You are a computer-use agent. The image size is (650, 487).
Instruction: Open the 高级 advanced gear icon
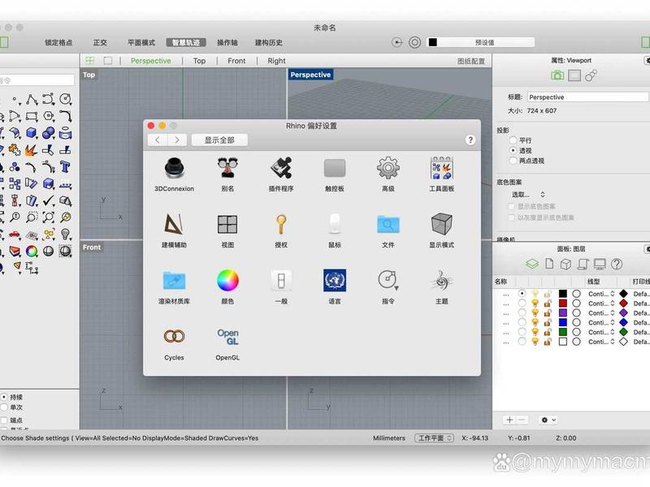(x=388, y=169)
